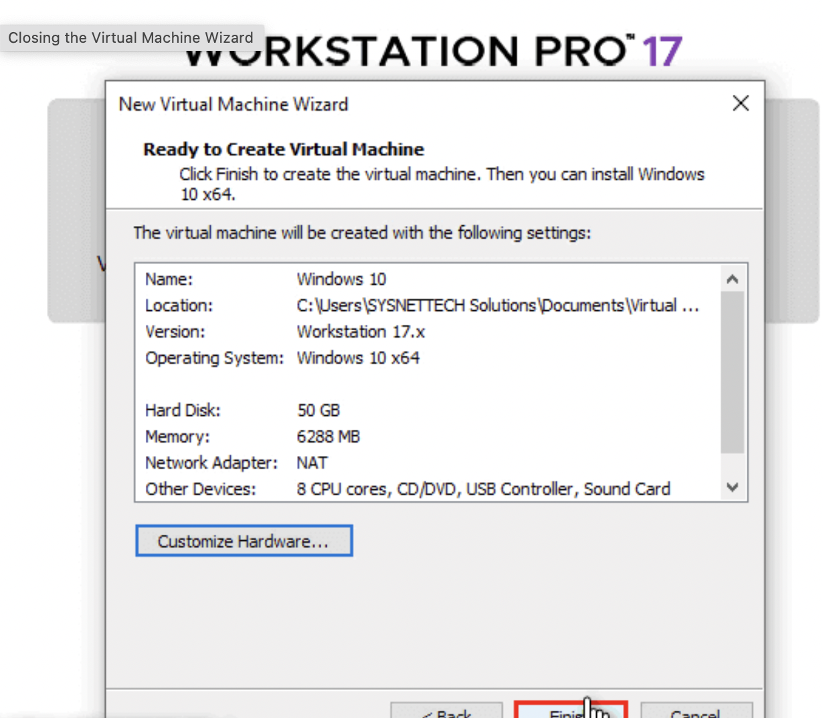
Task: Click the "Memory:" label
Action: point(177,437)
